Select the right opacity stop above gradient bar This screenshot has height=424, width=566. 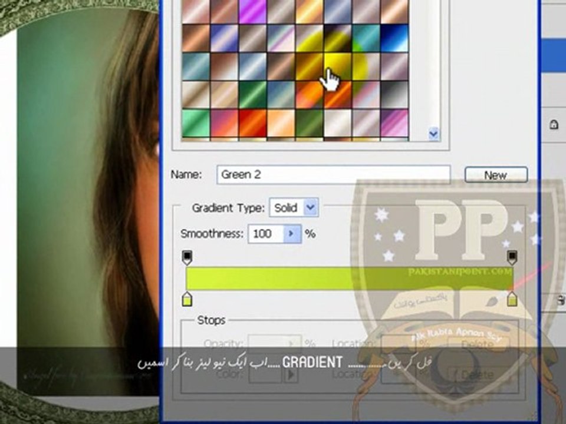point(512,258)
